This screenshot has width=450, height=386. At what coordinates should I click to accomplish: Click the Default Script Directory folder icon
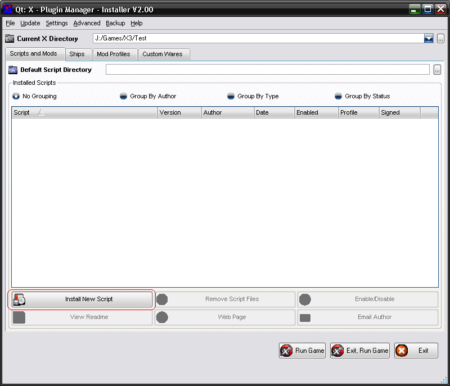point(13,70)
